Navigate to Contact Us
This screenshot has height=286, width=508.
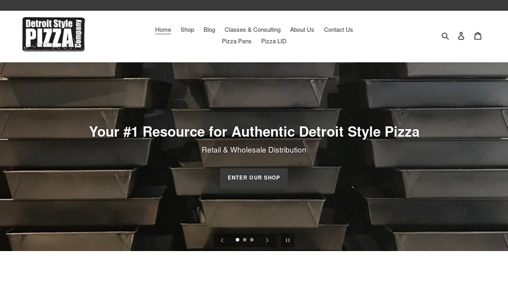click(338, 30)
